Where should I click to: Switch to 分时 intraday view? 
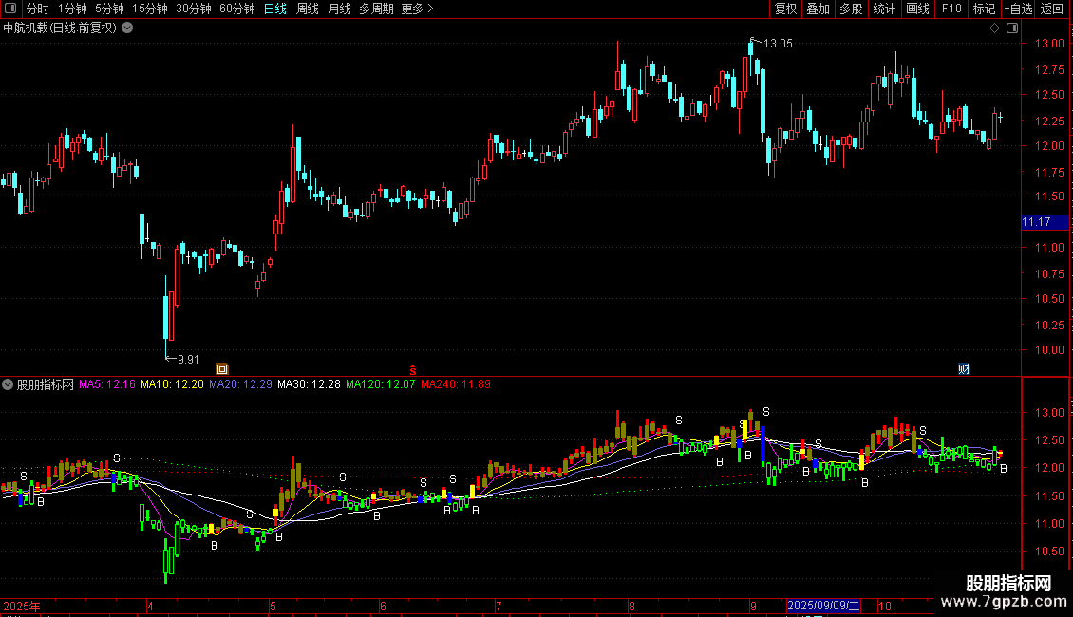[38, 9]
